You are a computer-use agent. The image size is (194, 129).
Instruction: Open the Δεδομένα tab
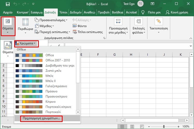(76, 12)
